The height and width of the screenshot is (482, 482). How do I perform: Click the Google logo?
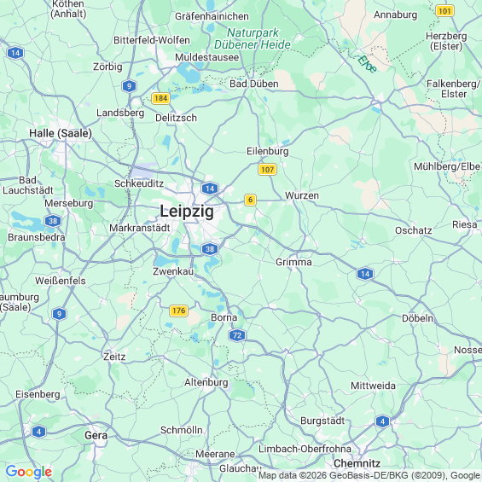click(29, 472)
